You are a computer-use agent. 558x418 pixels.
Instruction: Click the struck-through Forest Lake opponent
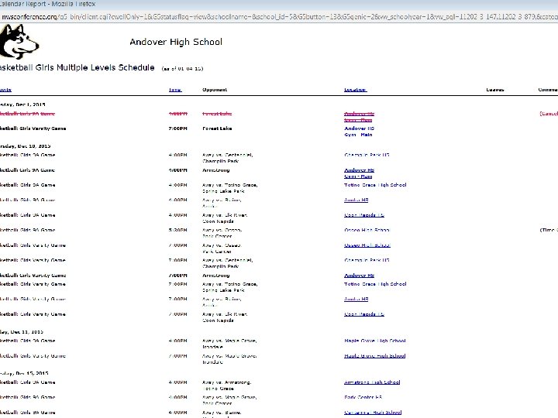coord(217,114)
